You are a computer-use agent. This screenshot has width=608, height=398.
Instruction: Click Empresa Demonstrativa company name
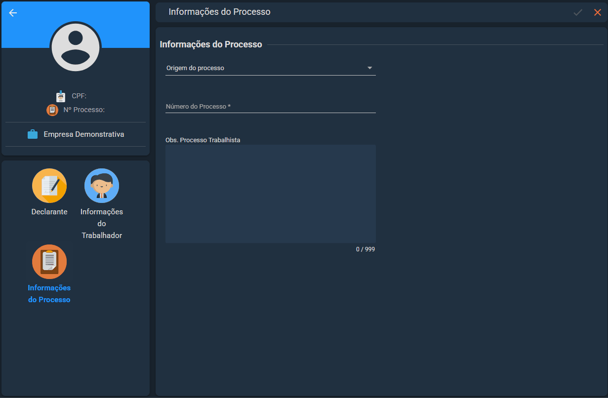(x=84, y=134)
